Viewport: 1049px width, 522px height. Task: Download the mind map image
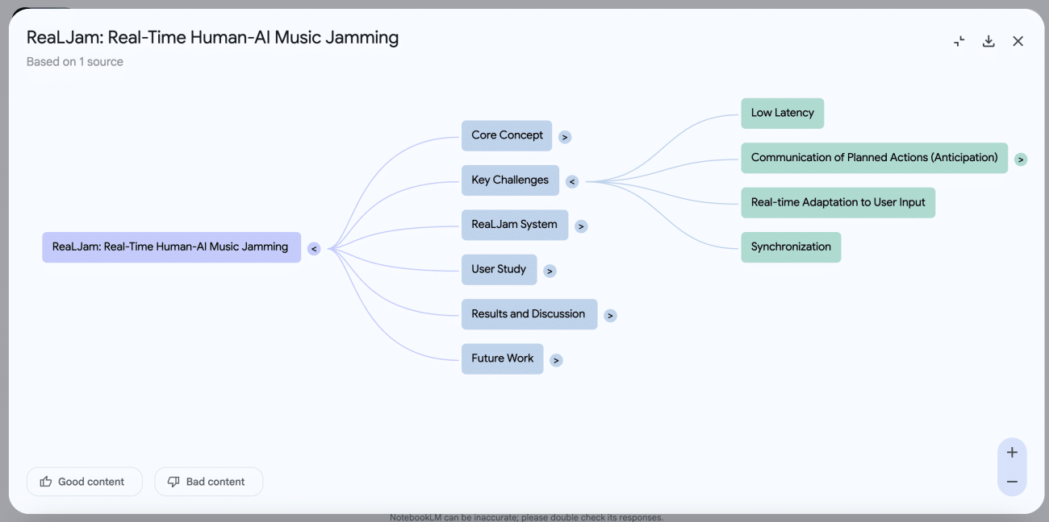[988, 41]
